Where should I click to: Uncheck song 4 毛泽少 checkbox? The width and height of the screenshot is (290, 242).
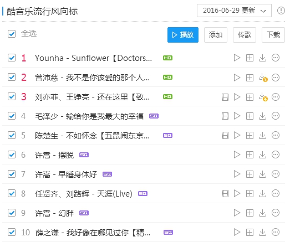[12, 116]
